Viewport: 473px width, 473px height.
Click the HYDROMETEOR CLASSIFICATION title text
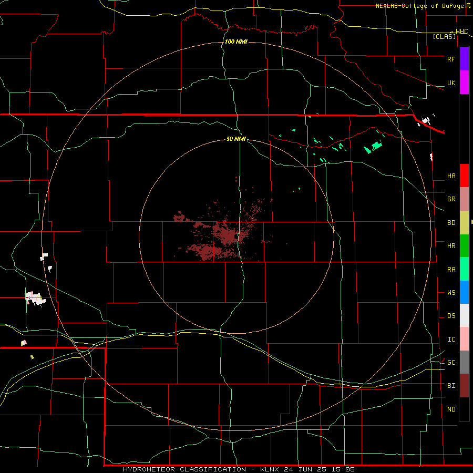point(184,469)
